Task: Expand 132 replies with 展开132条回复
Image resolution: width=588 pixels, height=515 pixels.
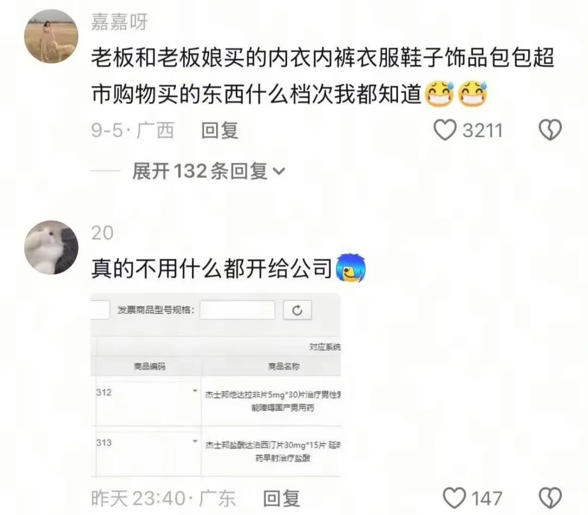Action: [209, 171]
